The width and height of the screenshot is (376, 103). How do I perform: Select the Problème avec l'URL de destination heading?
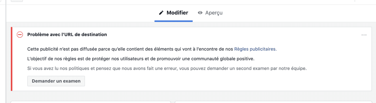point(67,35)
